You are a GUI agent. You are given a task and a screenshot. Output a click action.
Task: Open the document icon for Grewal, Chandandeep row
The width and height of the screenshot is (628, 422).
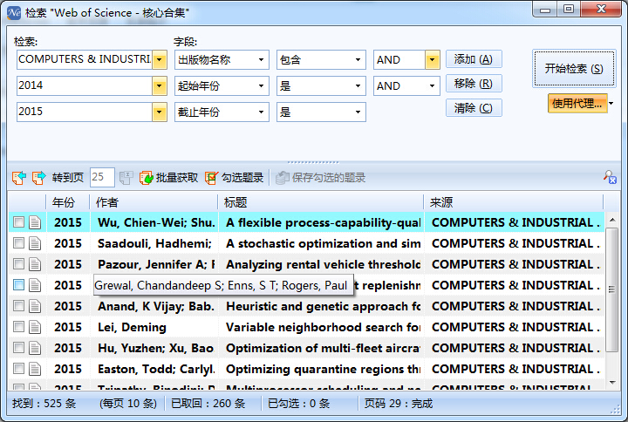[35, 285]
